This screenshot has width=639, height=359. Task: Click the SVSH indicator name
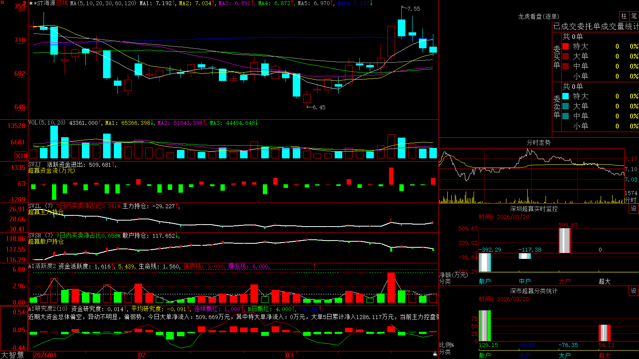35,236
